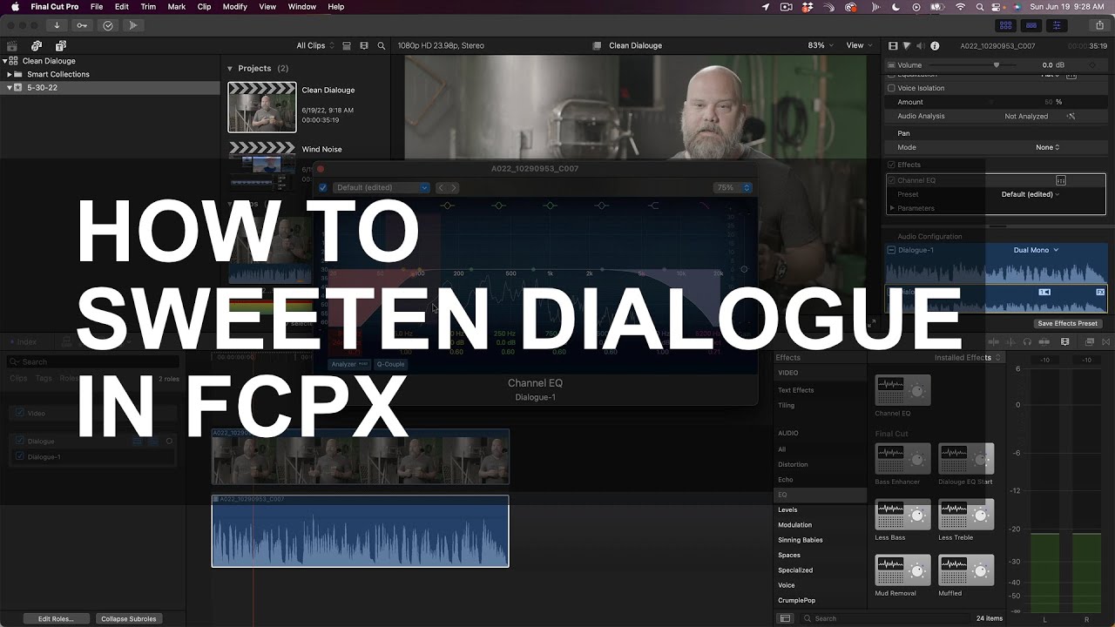
Task: Click the Effects browser icon in timeline
Action: pyautogui.click(x=1089, y=342)
